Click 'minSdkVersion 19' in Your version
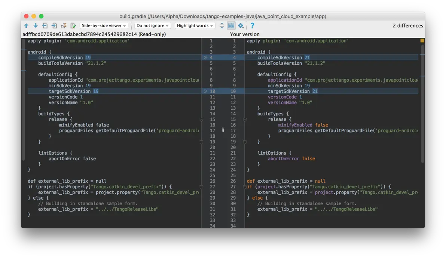The width and height of the screenshot is (446, 258). pyautogui.click(x=289, y=86)
